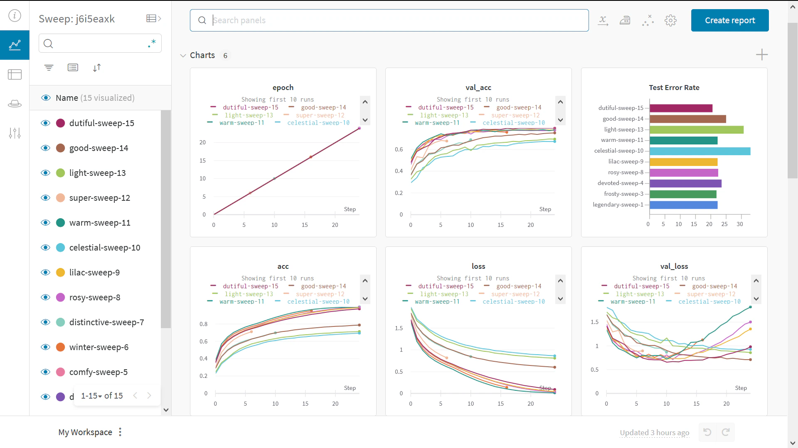
Task: Click the undo arrow near the bottom right
Action: (x=707, y=432)
